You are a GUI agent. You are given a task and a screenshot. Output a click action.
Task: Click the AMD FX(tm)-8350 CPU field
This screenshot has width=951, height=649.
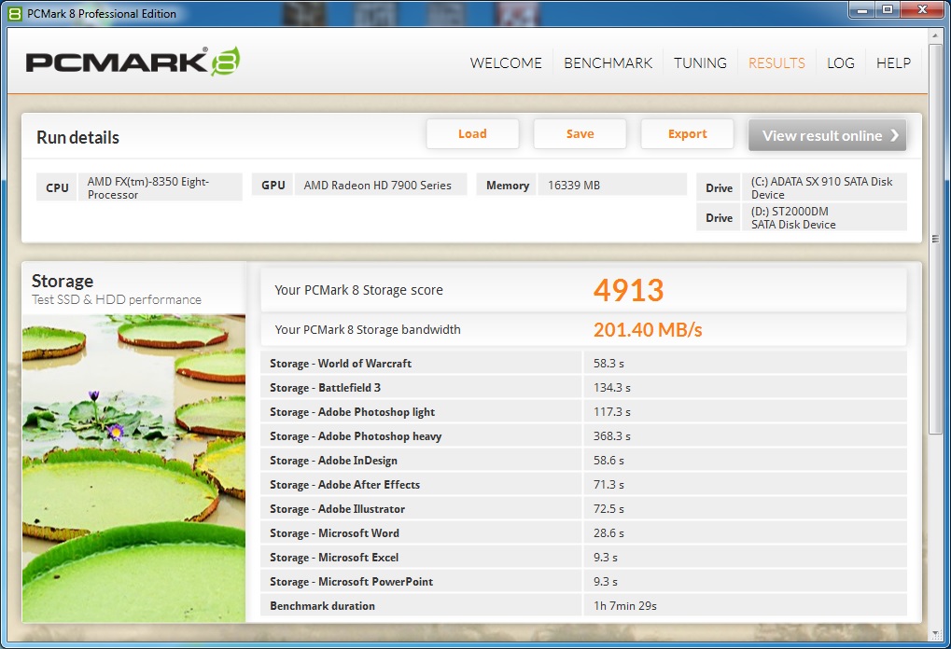point(161,187)
